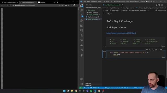Toggle the secondary side bar layout icon

point(151,2)
